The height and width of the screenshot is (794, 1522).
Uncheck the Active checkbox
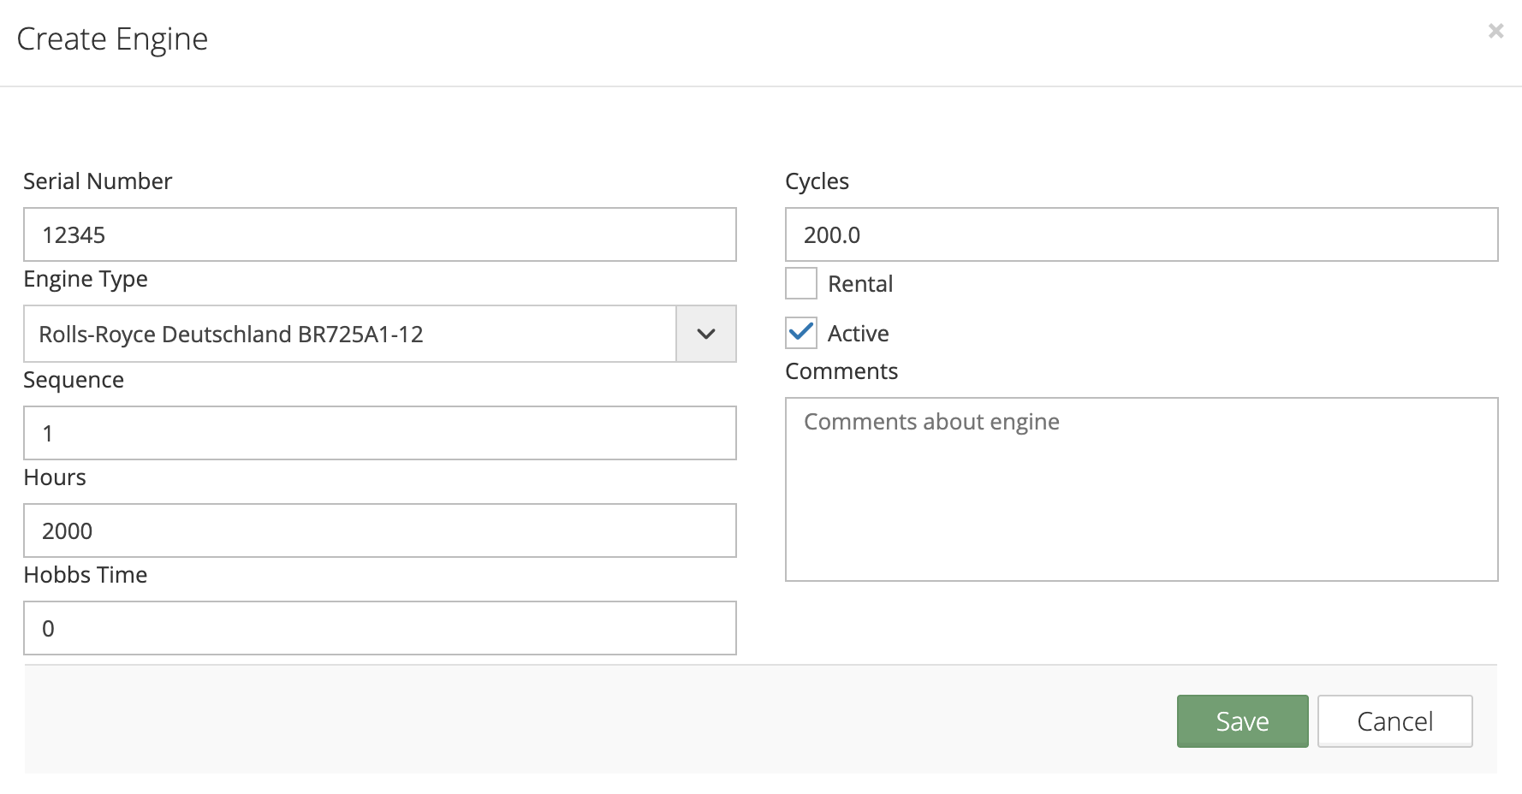pyautogui.click(x=801, y=333)
